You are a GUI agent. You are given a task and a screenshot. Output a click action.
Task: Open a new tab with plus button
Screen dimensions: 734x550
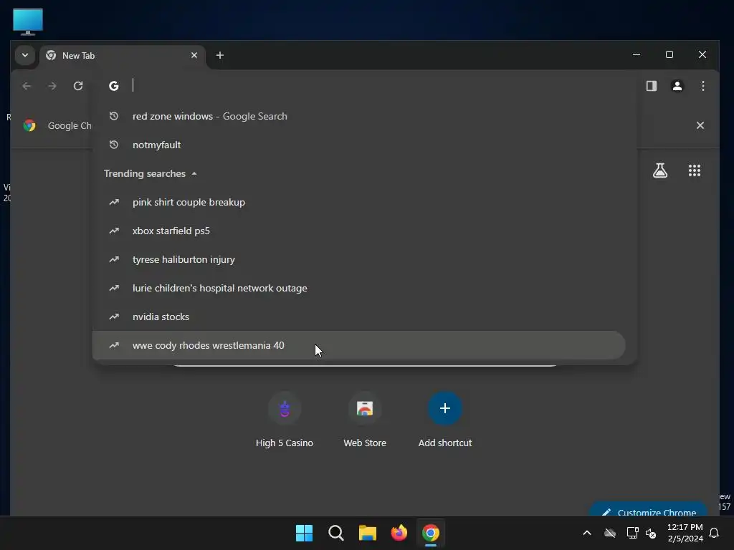click(219, 55)
